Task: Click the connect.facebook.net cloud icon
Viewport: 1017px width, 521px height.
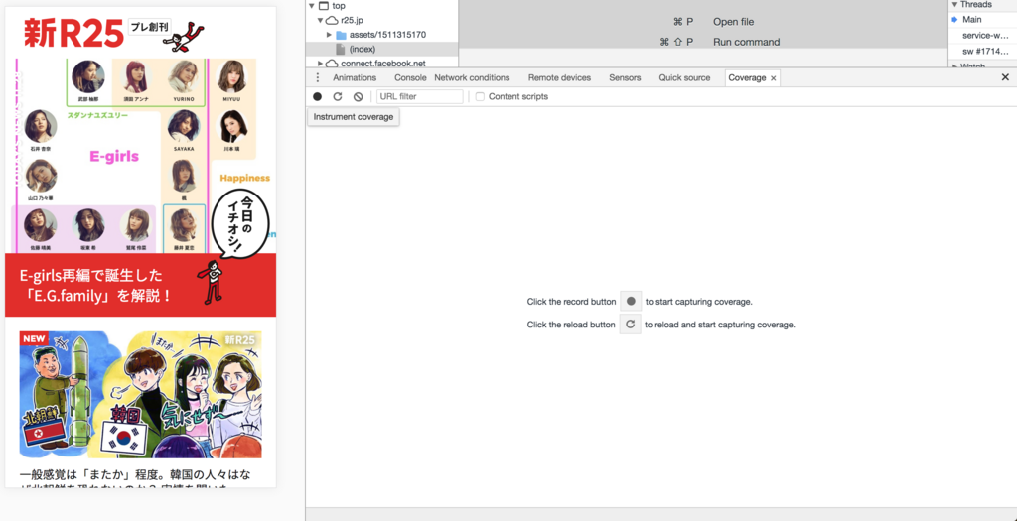Action: 332,63
